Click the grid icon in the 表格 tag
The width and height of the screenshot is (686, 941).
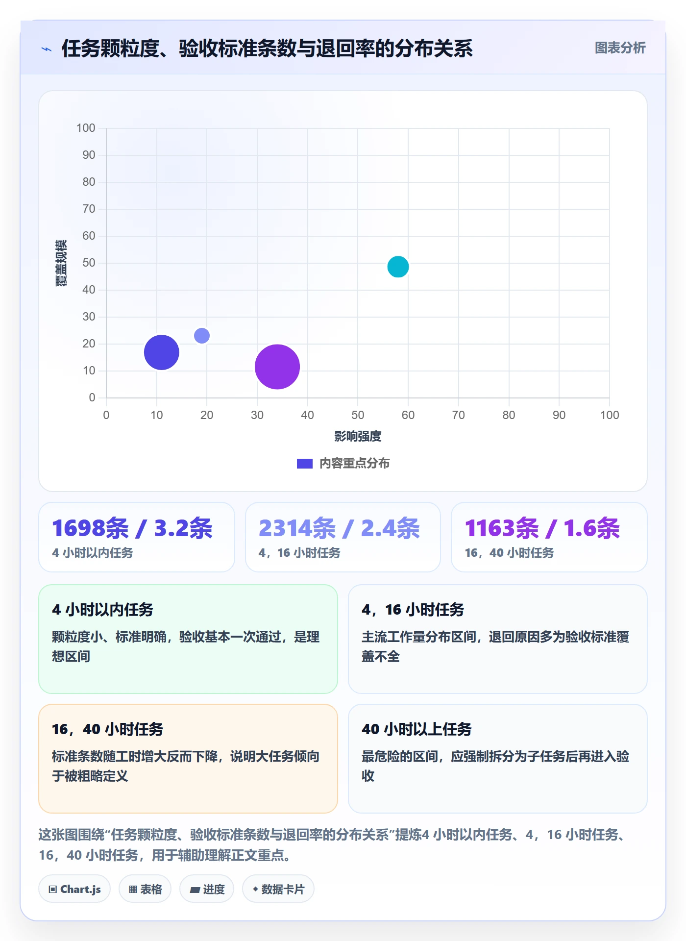click(133, 890)
